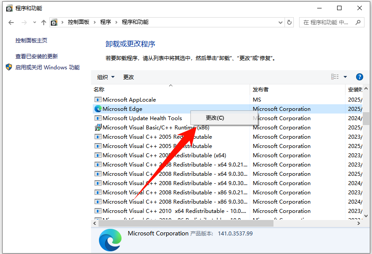Go up one folder level

pos(44,23)
